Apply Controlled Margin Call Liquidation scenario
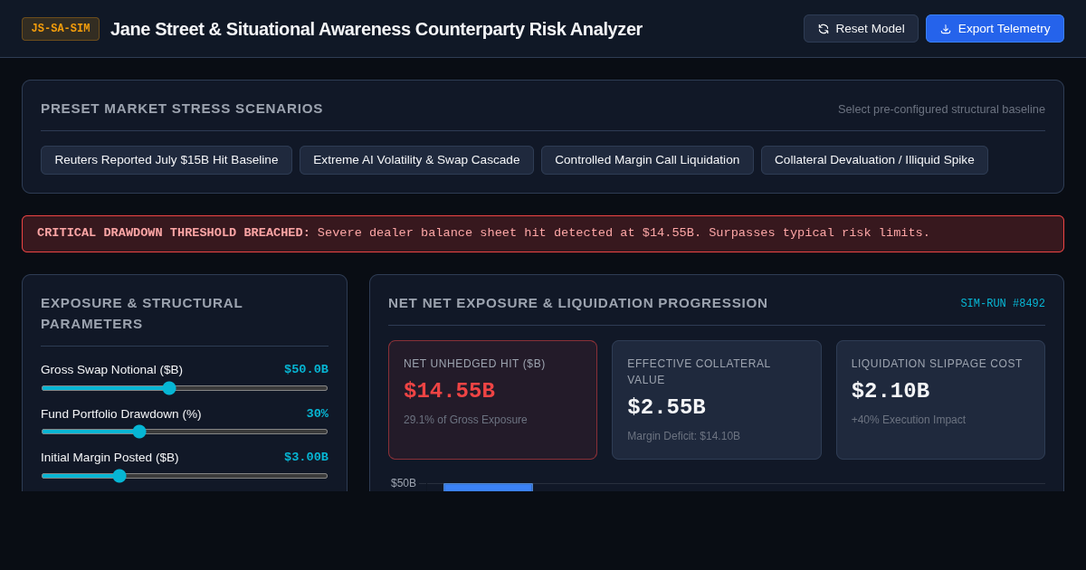Screen dimensions: 1086x570 click(647, 160)
